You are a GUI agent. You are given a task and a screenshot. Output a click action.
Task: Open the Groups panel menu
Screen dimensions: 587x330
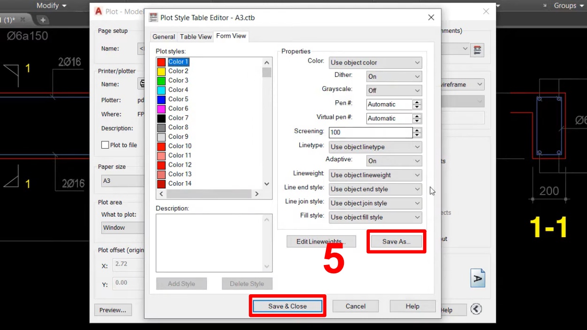click(x=568, y=5)
